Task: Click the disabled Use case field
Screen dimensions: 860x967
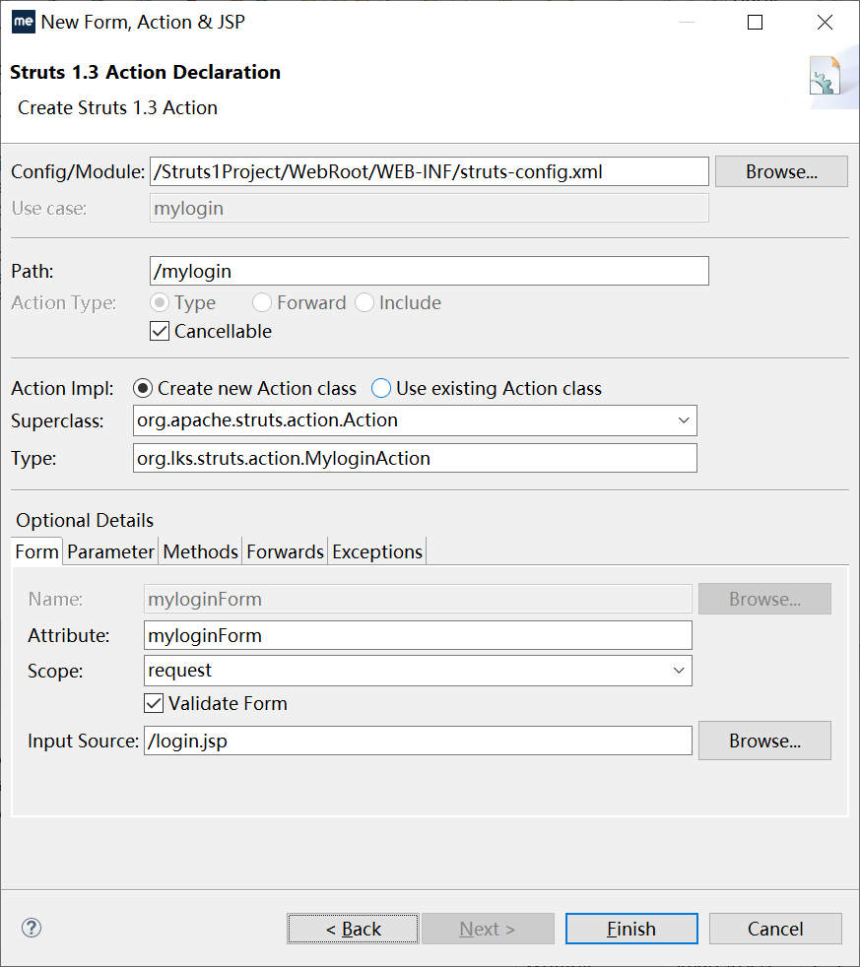Action: [430, 209]
